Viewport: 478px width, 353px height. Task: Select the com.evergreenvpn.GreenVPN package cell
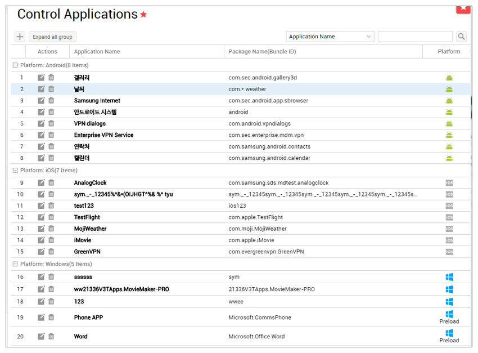coord(266,252)
